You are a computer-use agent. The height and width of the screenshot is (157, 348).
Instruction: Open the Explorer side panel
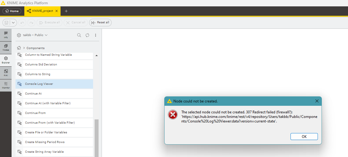(x=6, y=60)
